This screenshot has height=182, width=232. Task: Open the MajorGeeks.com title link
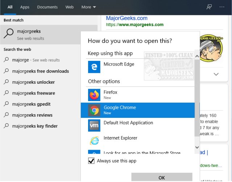click(x=127, y=18)
